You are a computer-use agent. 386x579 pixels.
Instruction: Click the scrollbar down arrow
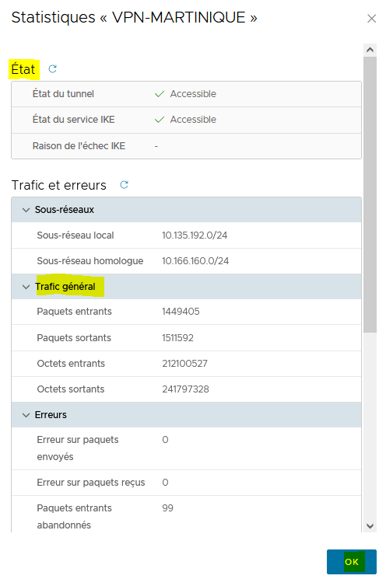click(x=370, y=526)
